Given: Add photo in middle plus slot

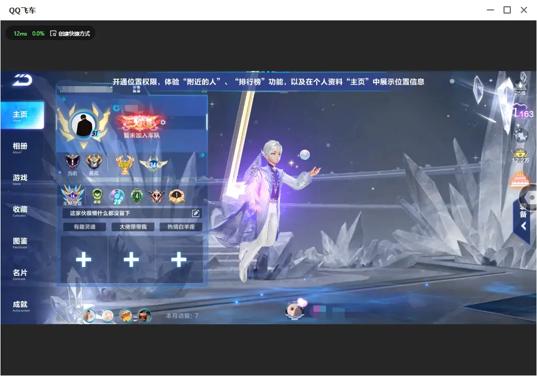Looking at the screenshot, I should pyautogui.click(x=131, y=260).
